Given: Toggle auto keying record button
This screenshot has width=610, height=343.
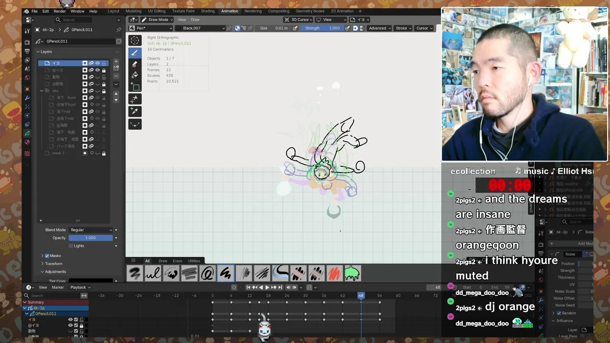Looking at the screenshot, I should pyautogui.click(x=234, y=287).
